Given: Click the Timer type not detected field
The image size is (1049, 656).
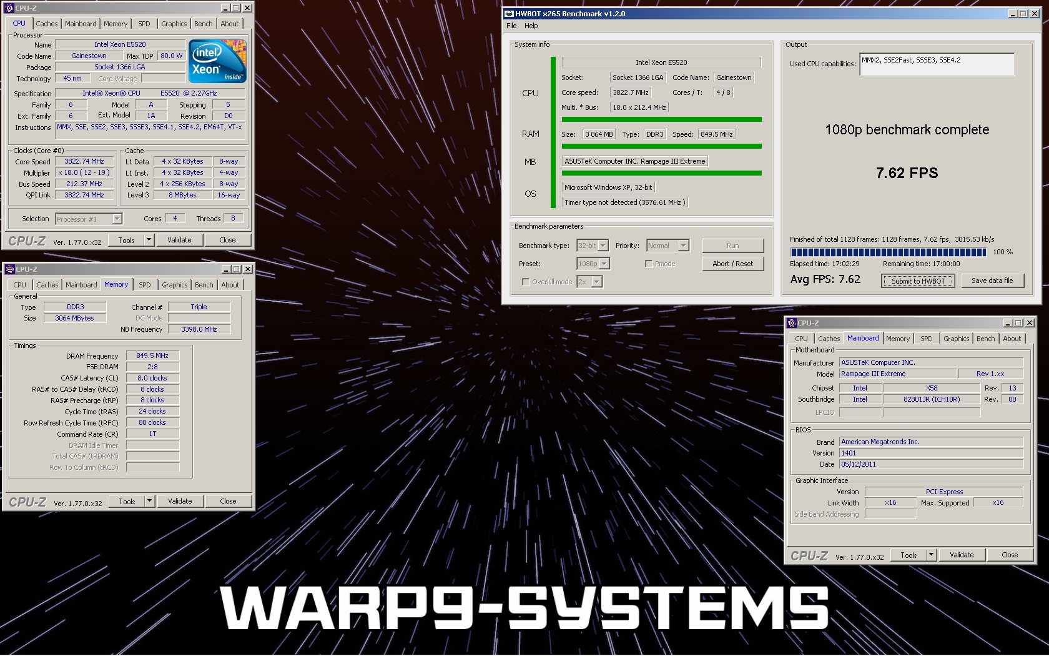Looking at the screenshot, I should tap(625, 202).
